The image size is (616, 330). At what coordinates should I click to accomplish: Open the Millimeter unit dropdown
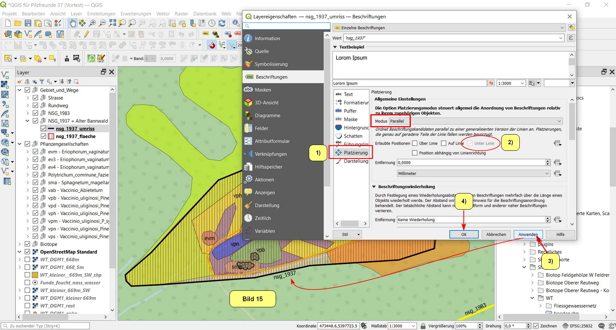pyautogui.click(x=474, y=173)
